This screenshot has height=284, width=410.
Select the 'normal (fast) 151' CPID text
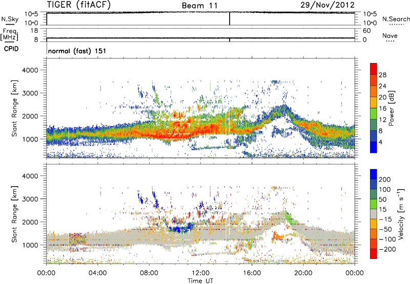pyautogui.click(x=77, y=51)
